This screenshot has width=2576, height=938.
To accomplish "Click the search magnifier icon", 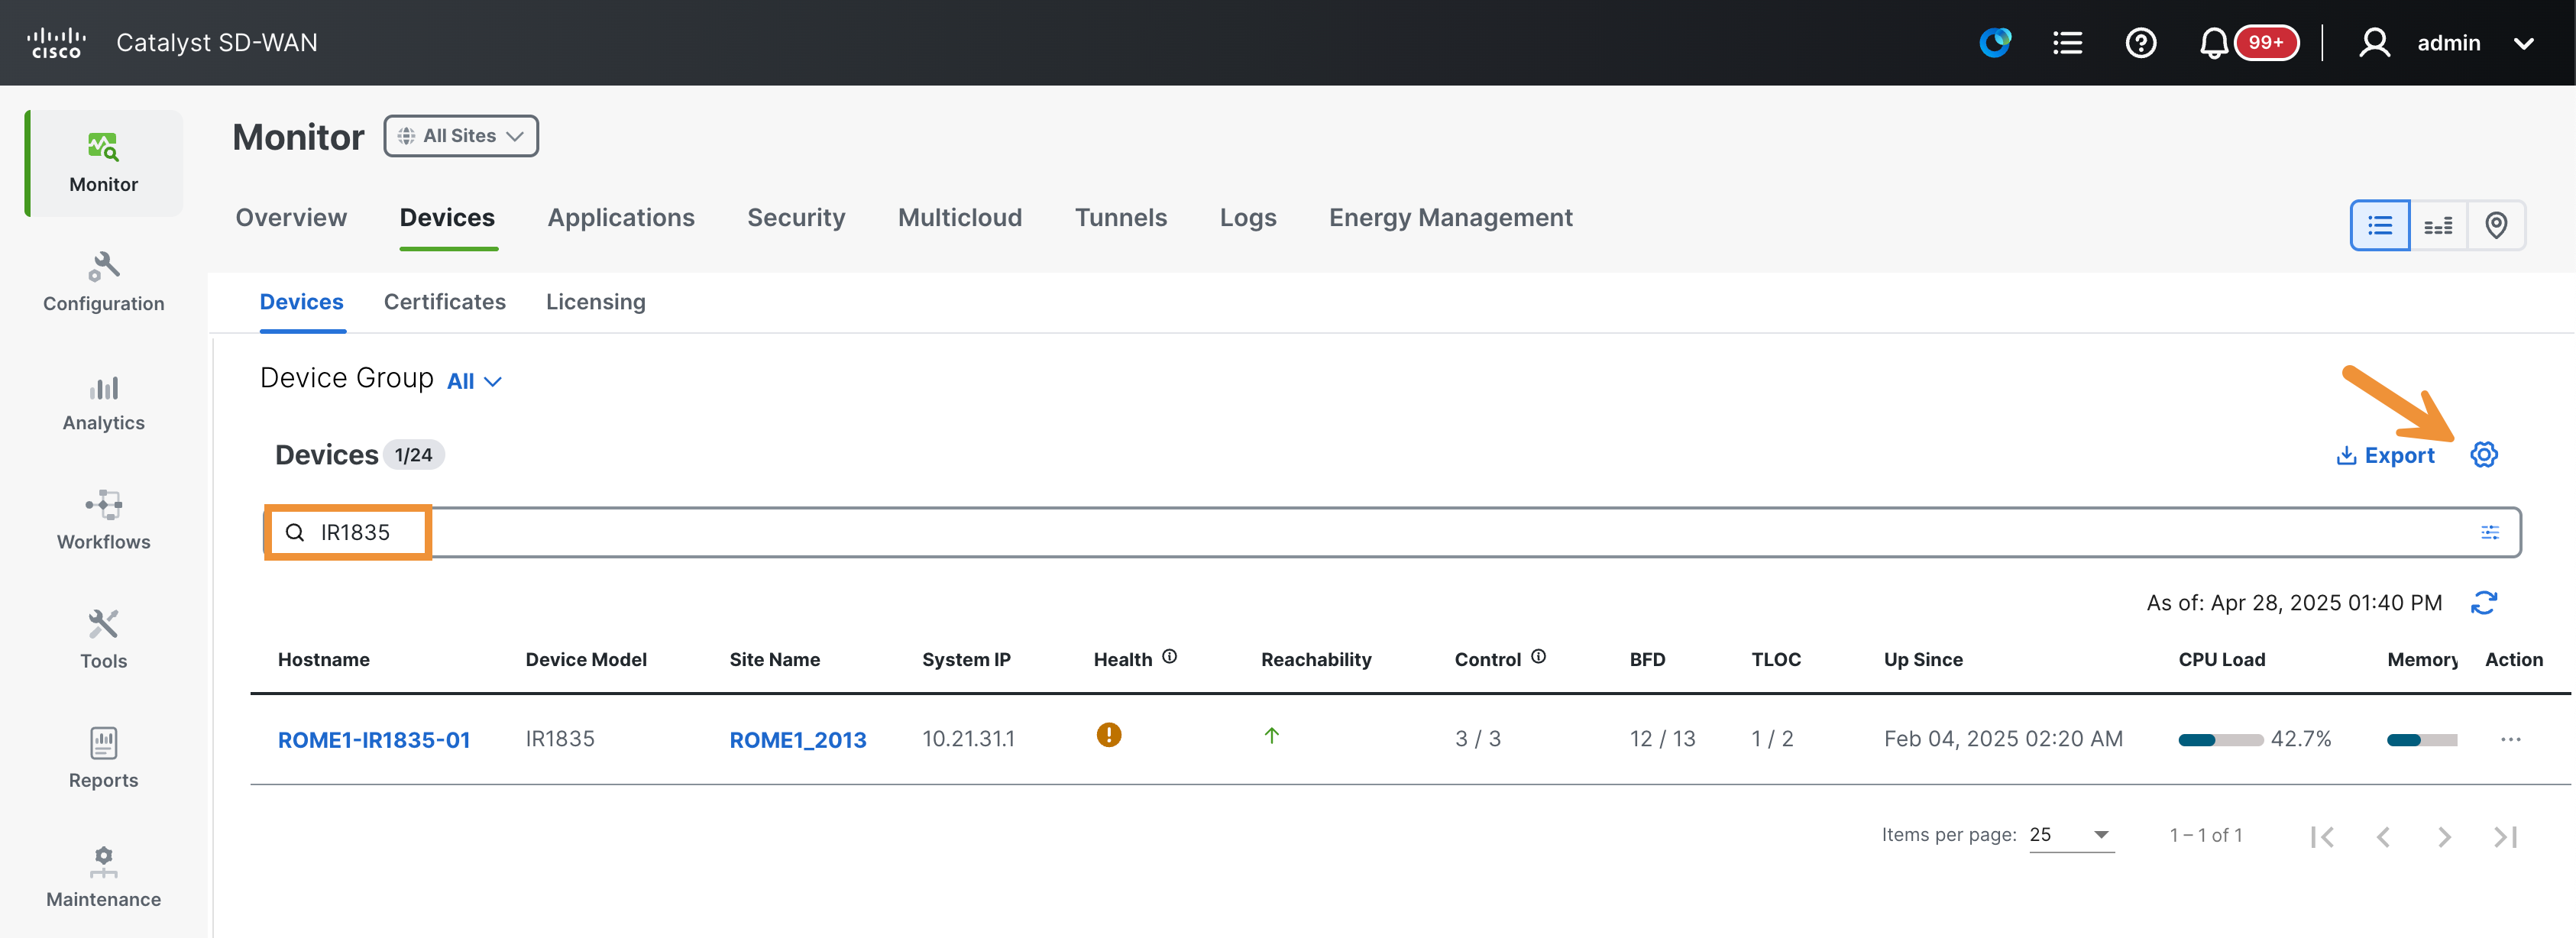I will [x=295, y=532].
